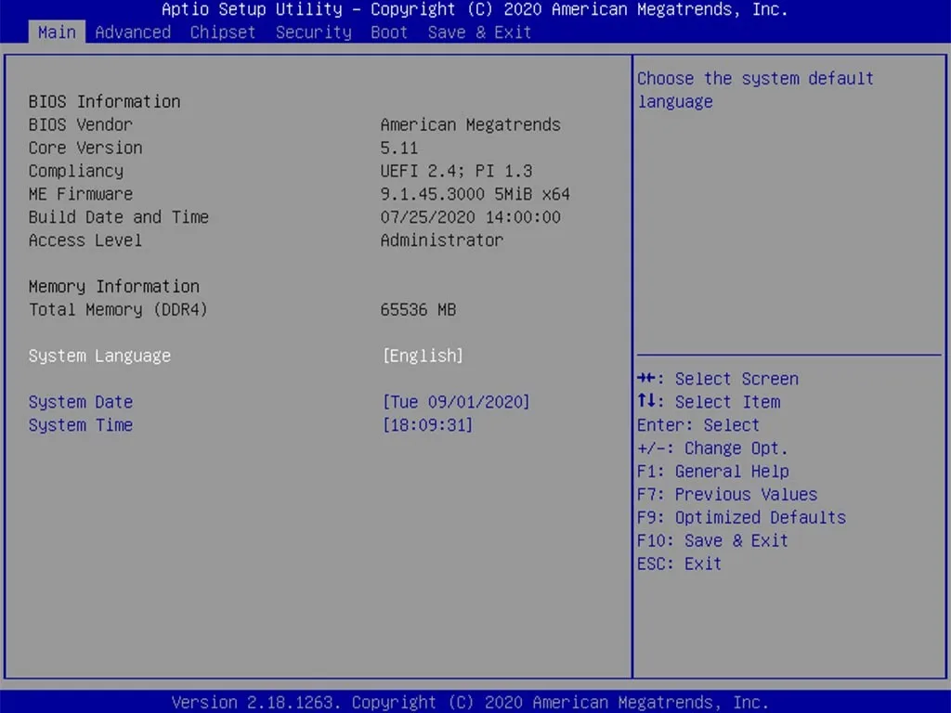Image resolution: width=951 pixels, height=713 pixels.
Task: Open the Save & Exit tab
Action: pos(479,32)
